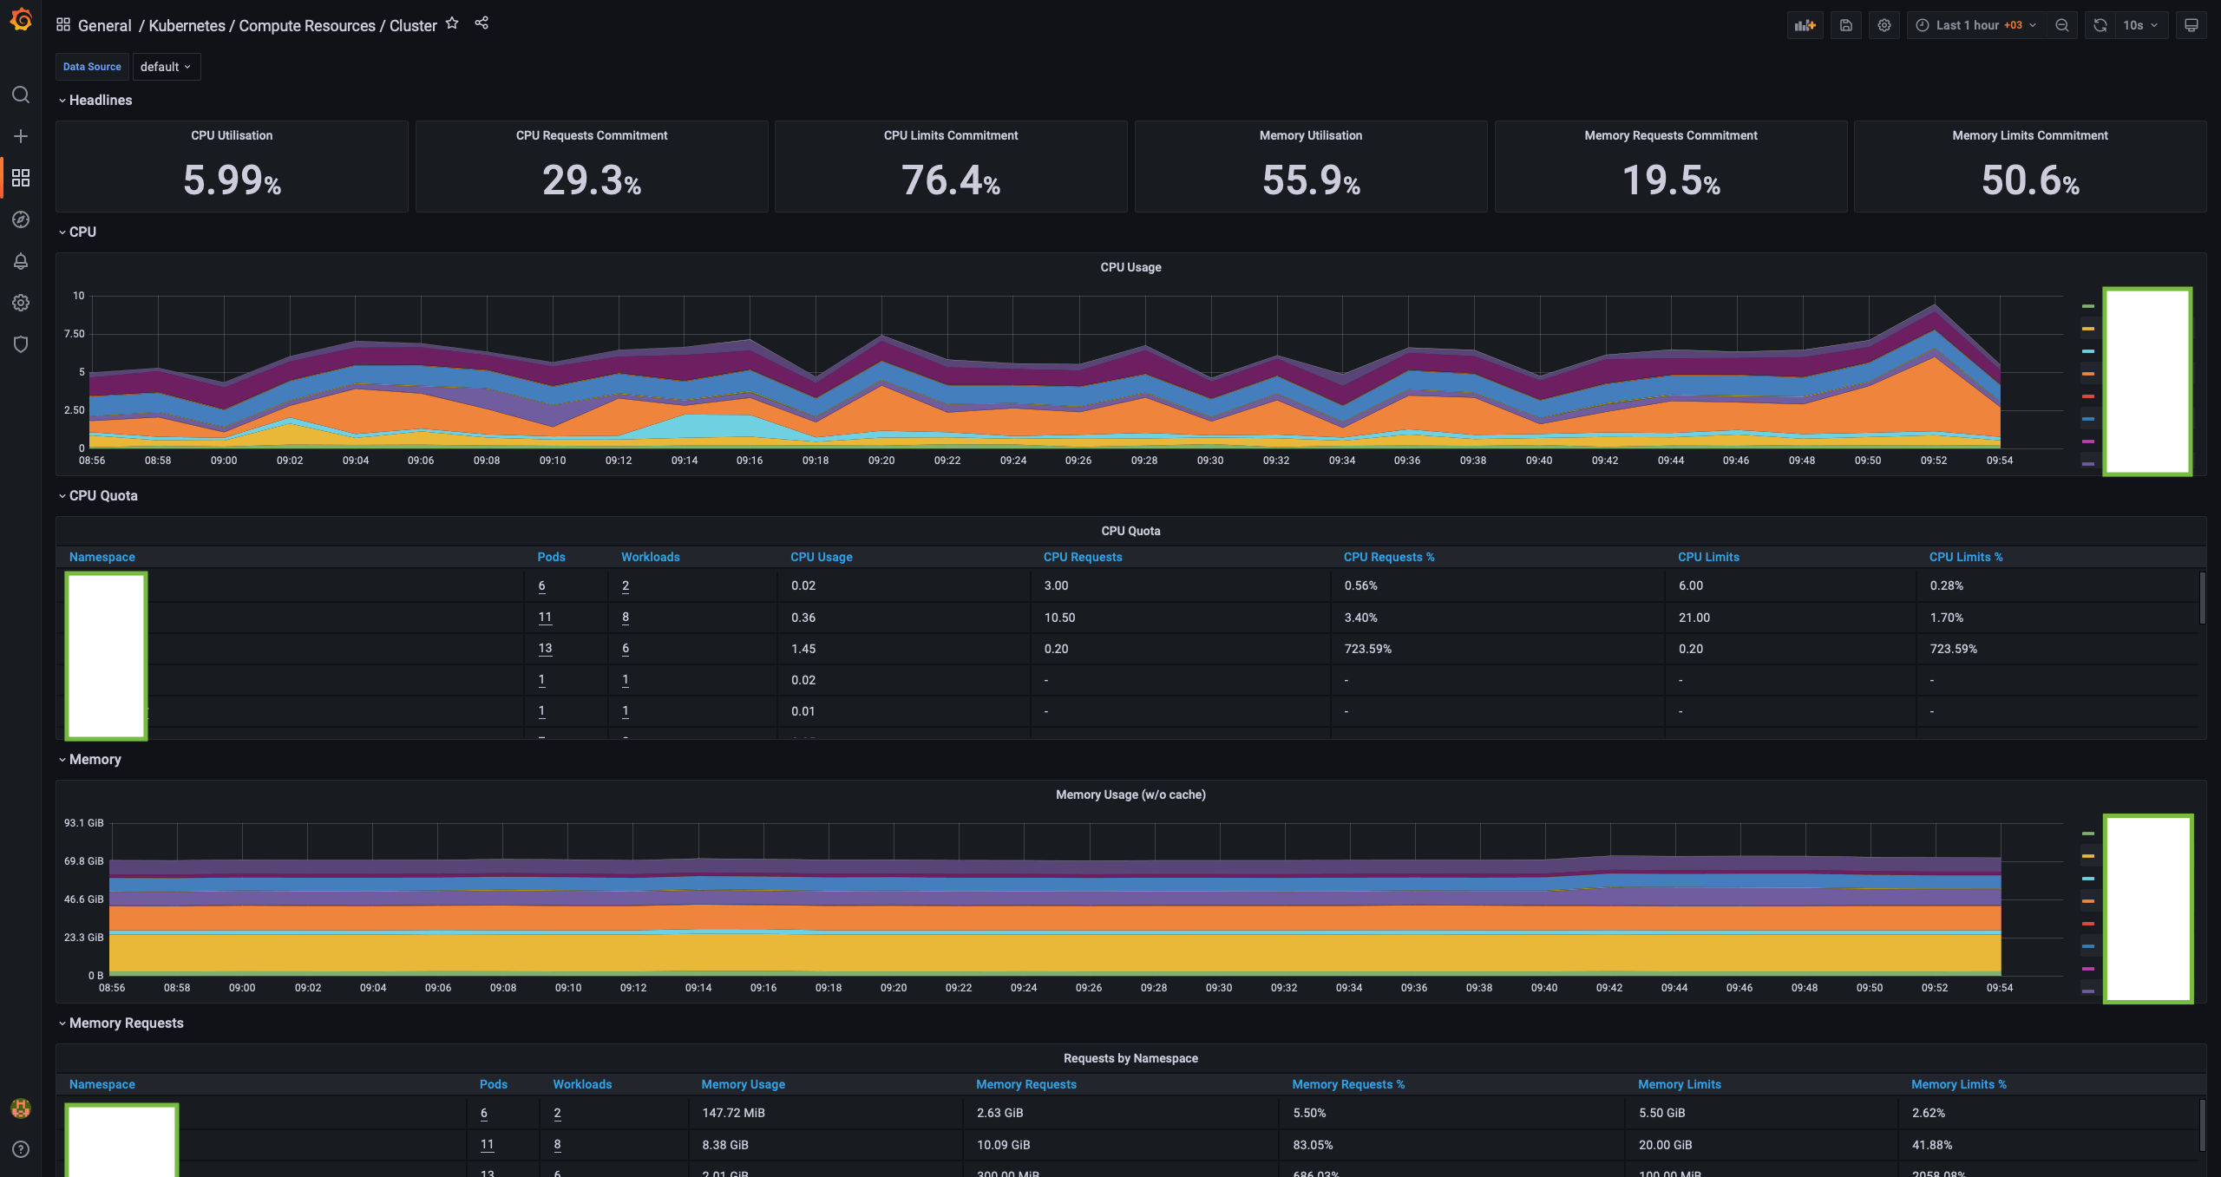Click pods link 11 in CPU Quota table

tap(545, 618)
